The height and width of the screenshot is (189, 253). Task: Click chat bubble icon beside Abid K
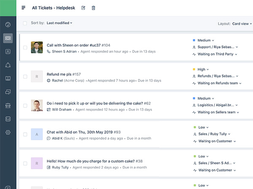48,138
